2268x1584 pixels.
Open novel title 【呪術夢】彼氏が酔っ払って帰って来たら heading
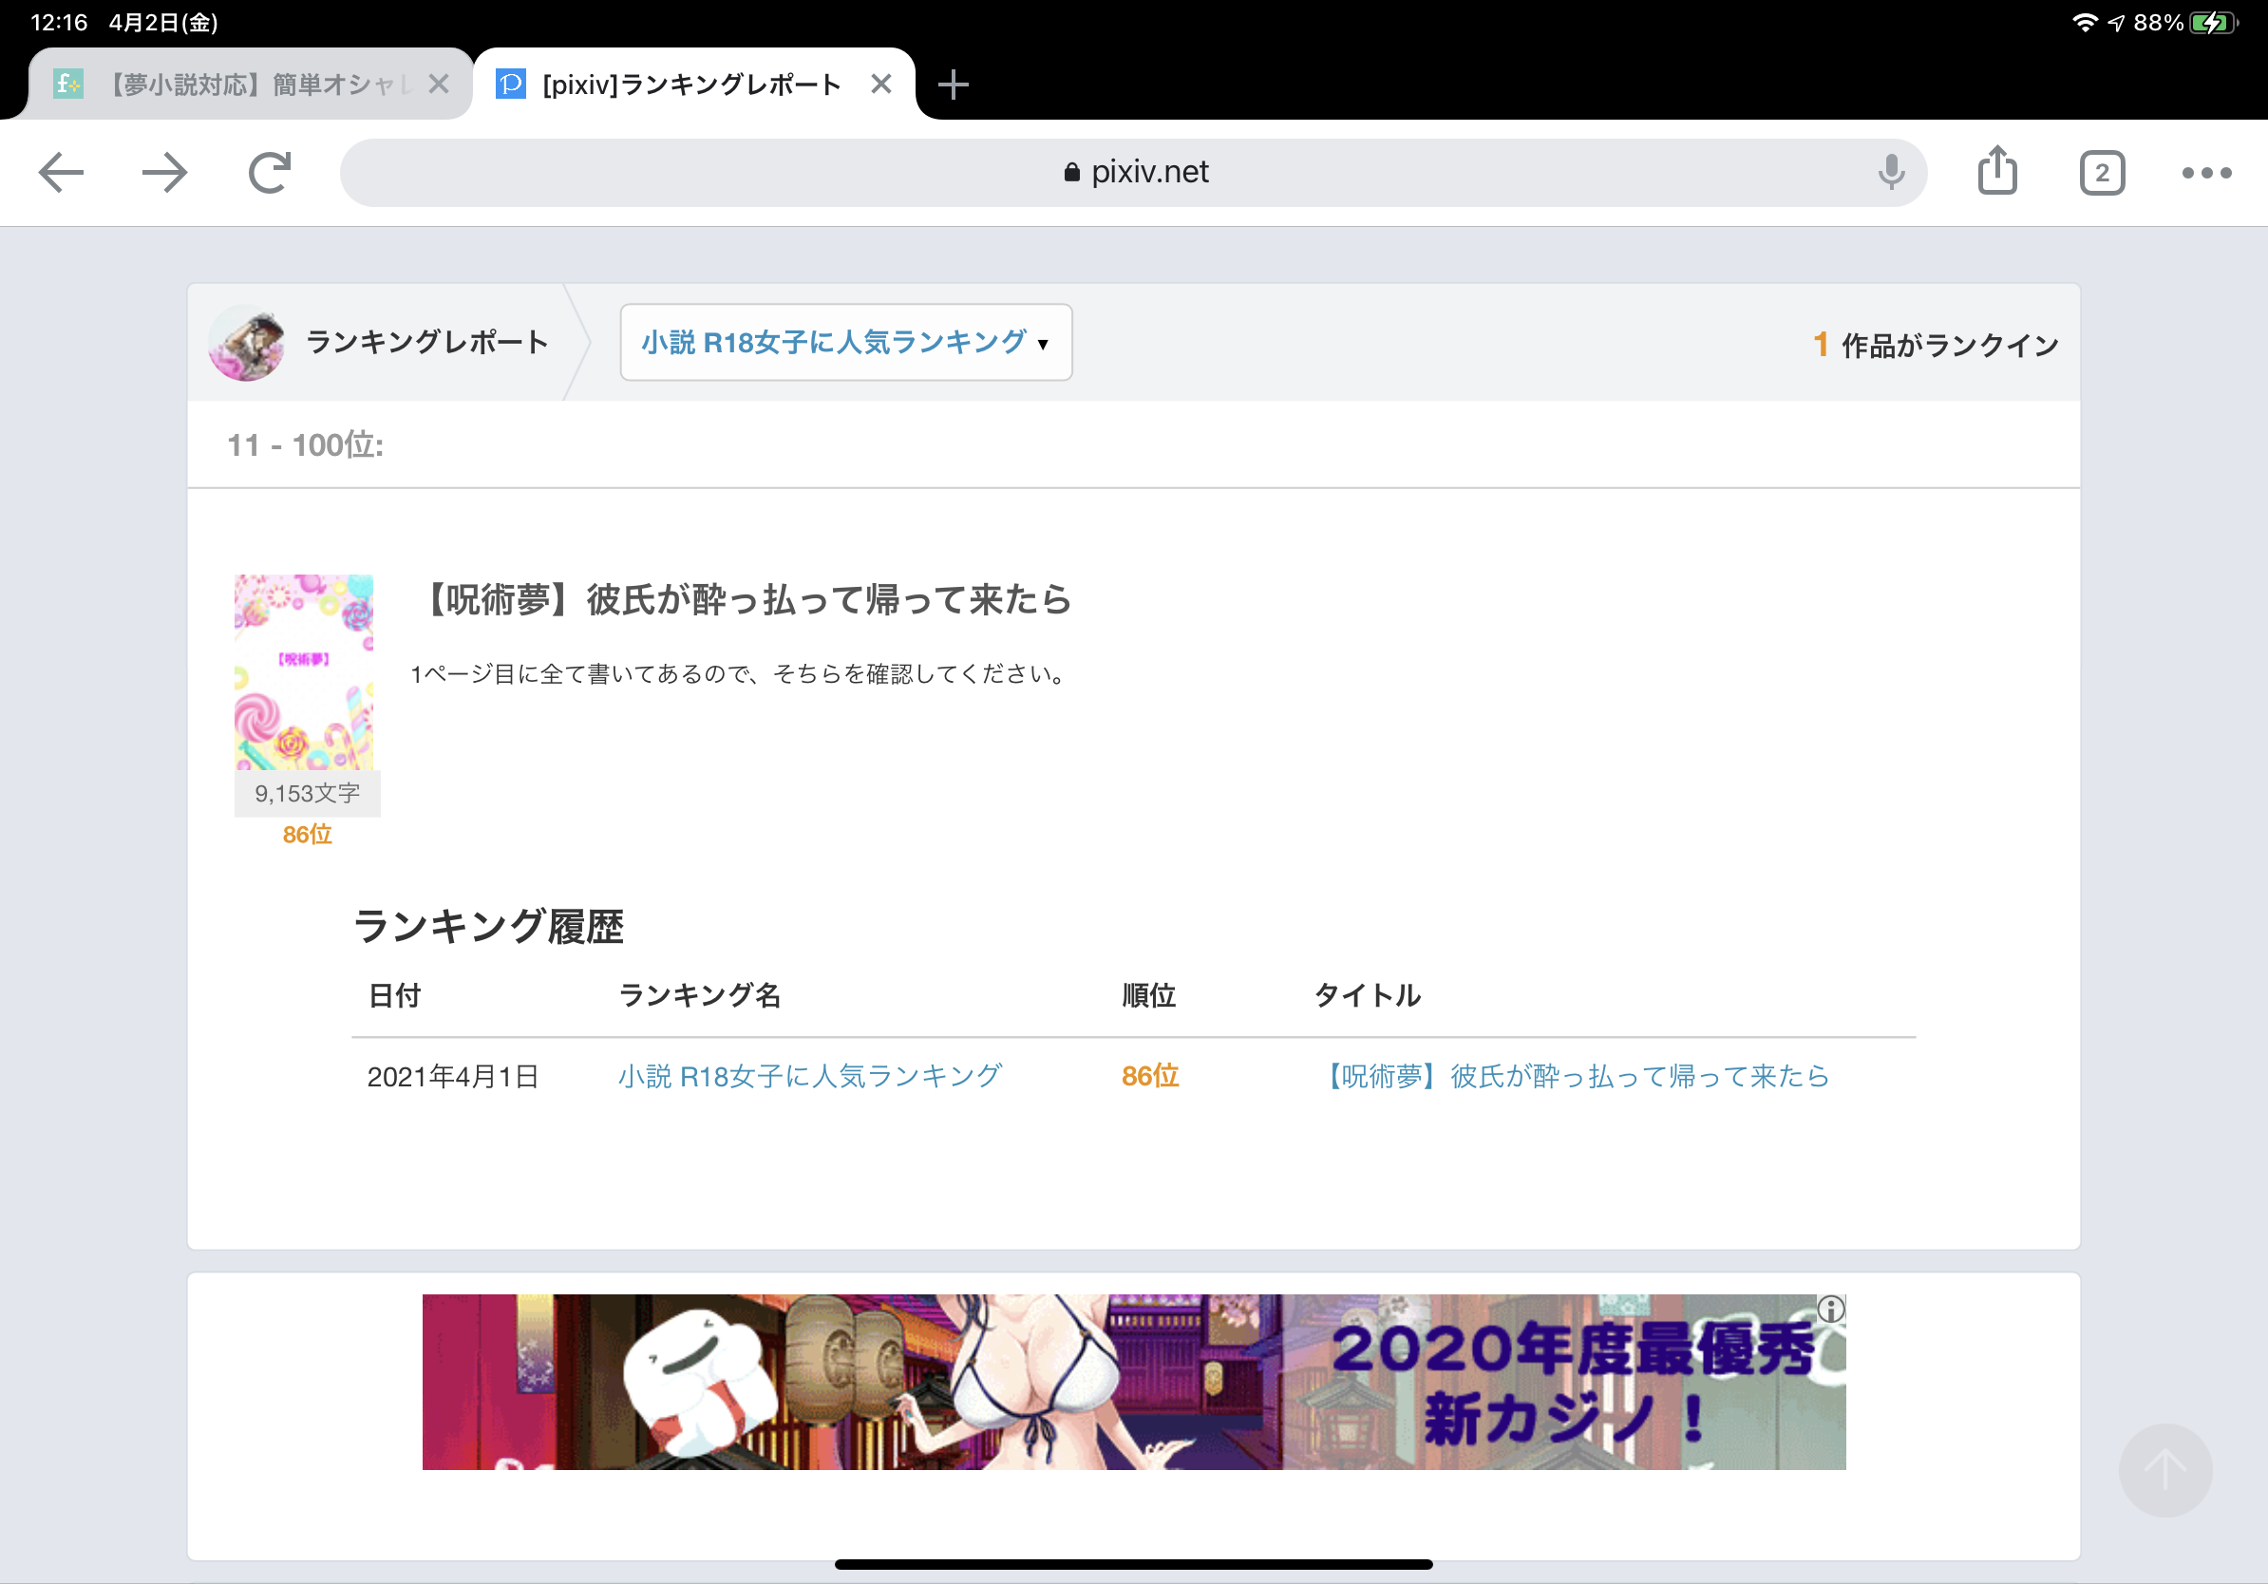pos(747,599)
